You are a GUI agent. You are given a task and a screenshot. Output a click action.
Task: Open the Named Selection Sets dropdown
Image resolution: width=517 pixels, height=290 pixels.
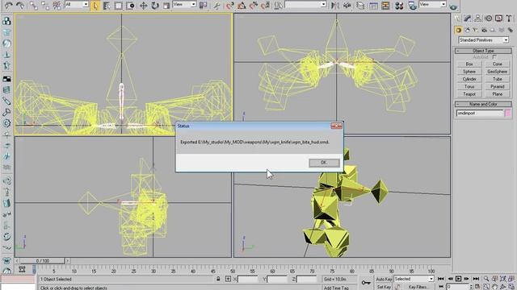coord(305,4)
